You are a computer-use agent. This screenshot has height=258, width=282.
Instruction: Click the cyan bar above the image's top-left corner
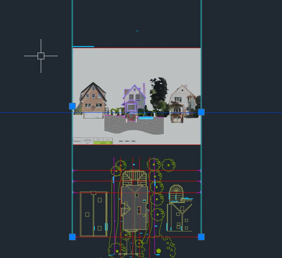(83, 46)
